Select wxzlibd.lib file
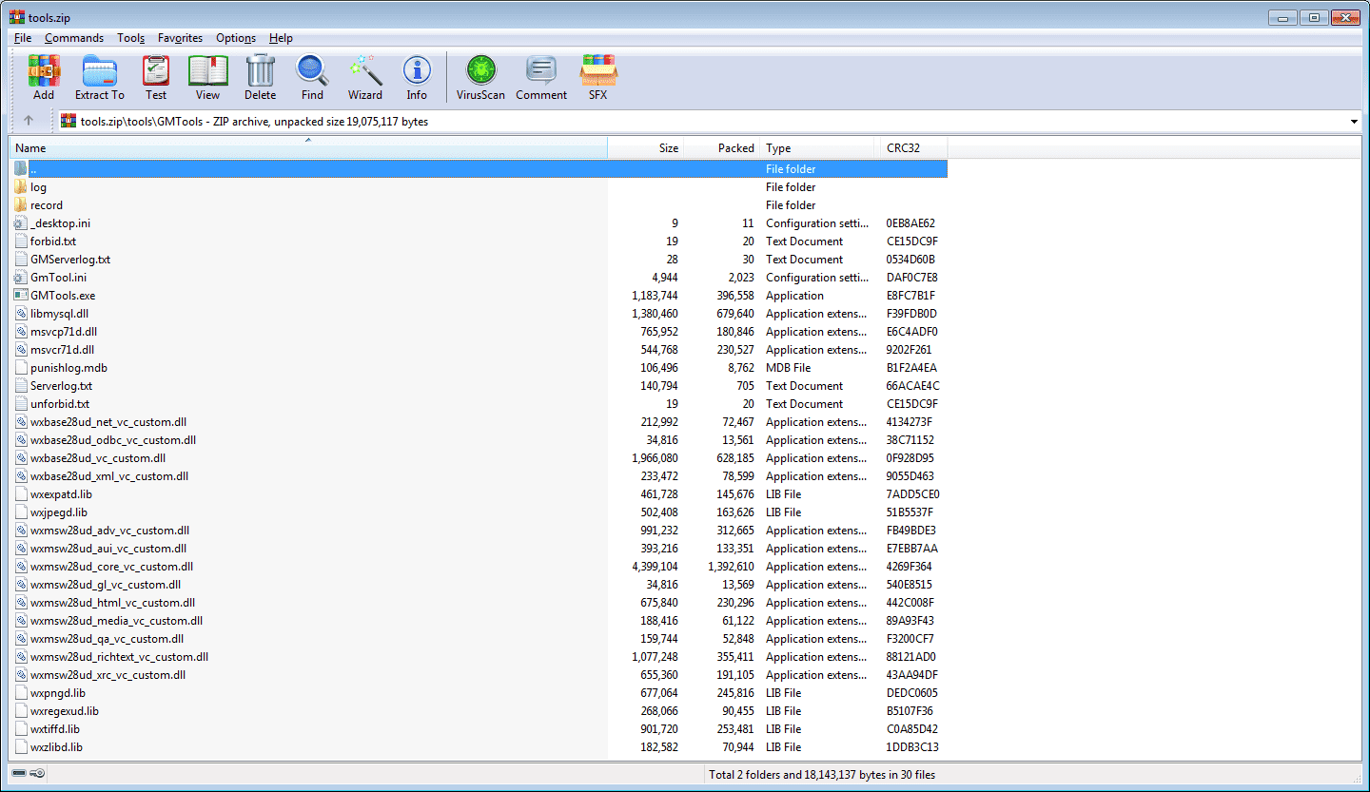Screen dimensions: 1370x792 tap(57, 747)
